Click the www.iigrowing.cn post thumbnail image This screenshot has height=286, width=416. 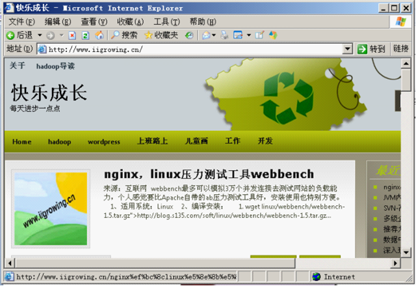click(51, 209)
